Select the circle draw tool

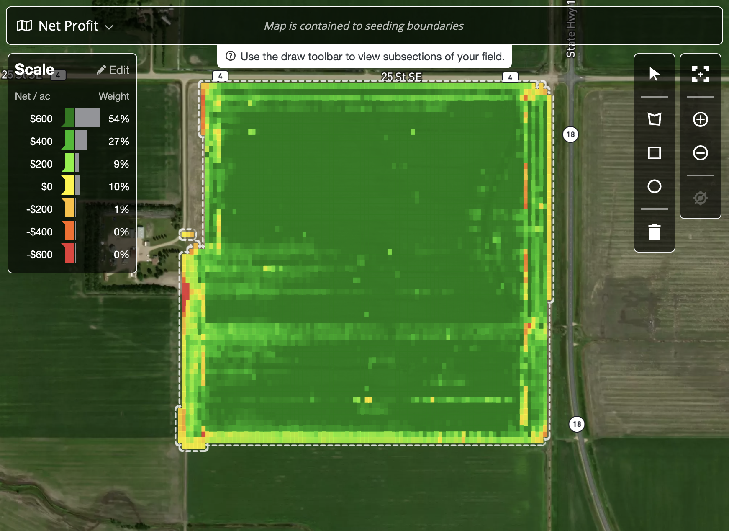coord(655,187)
